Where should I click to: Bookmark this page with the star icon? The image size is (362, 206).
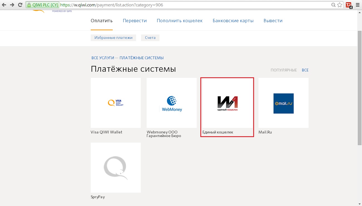[340, 5]
